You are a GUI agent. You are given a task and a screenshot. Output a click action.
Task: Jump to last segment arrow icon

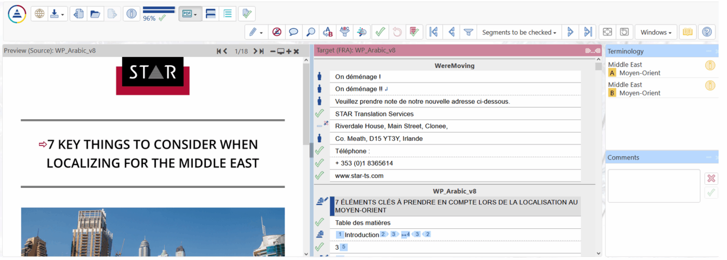click(x=588, y=32)
